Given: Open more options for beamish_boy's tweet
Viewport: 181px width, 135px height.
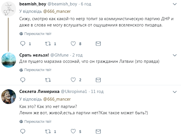Looking at the screenshot, I should [x=175, y=4].
